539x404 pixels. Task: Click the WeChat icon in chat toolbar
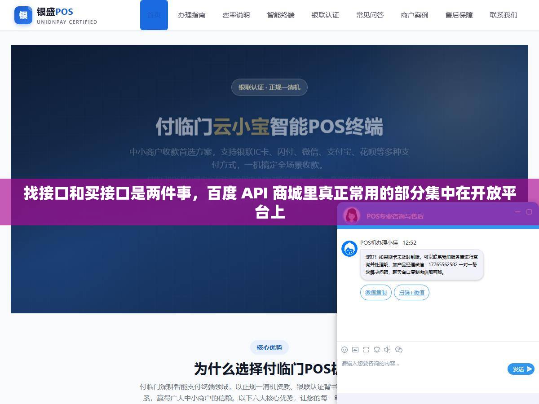pyautogui.click(x=399, y=350)
